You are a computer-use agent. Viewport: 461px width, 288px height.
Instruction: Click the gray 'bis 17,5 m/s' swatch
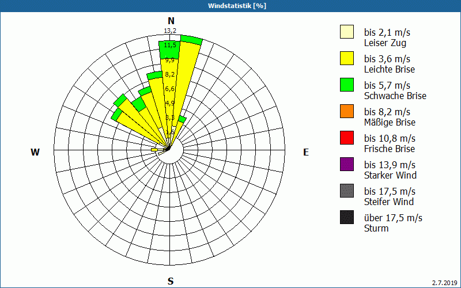[347, 191]
